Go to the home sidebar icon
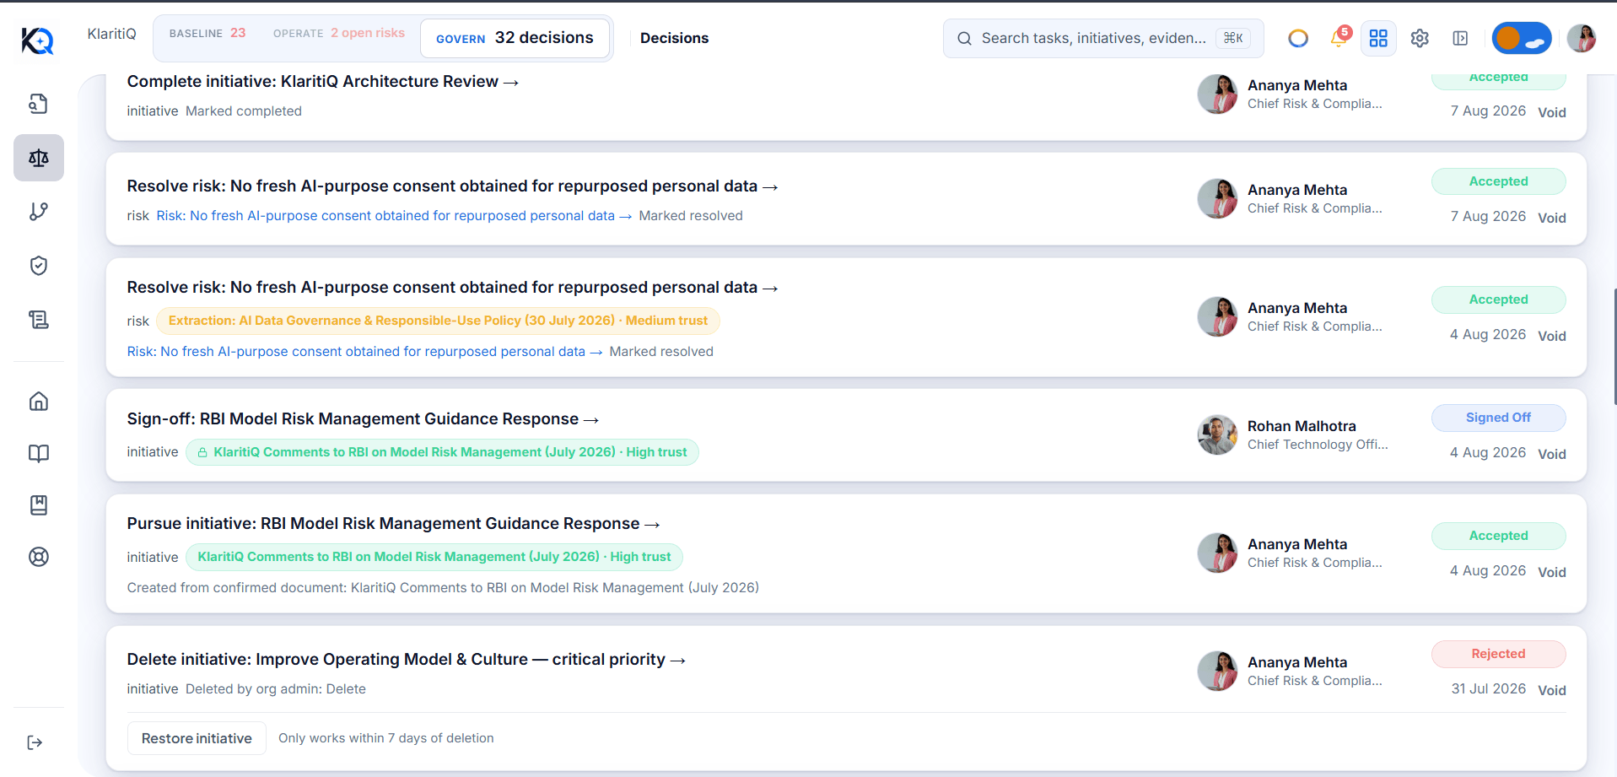The height and width of the screenshot is (777, 1617). tap(39, 402)
